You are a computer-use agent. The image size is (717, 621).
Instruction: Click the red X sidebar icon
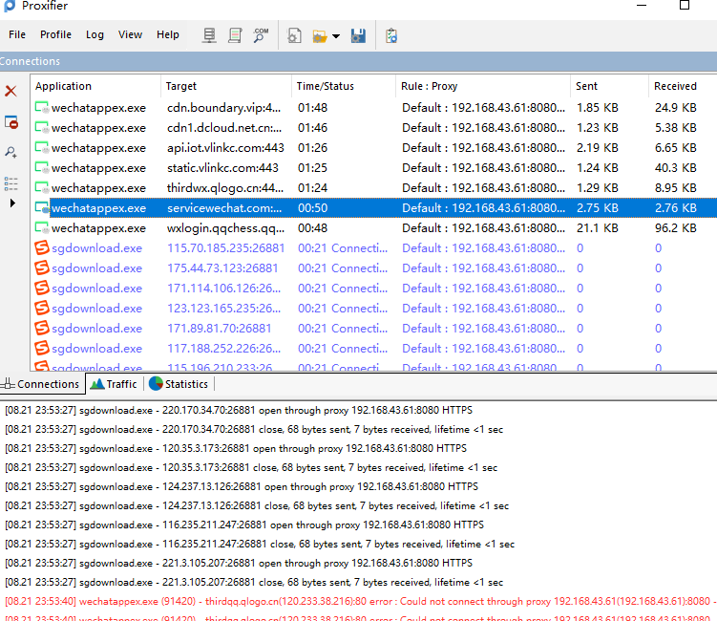11,91
